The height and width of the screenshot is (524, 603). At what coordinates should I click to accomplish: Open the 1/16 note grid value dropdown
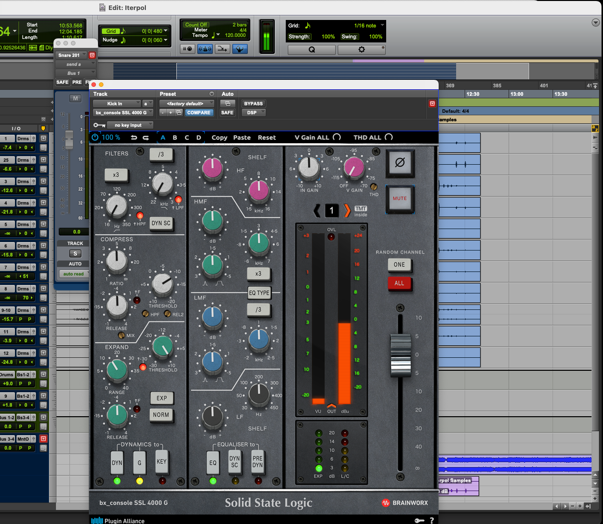tap(369, 25)
